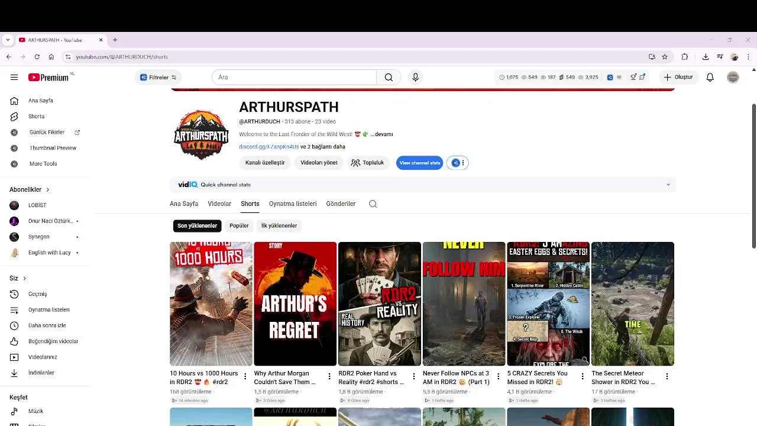The height and width of the screenshot is (426, 757).
Task: Click Kanalı özelleştir button
Action: click(x=265, y=163)
